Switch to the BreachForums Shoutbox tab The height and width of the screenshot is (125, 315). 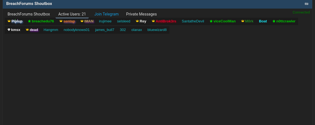29,14
